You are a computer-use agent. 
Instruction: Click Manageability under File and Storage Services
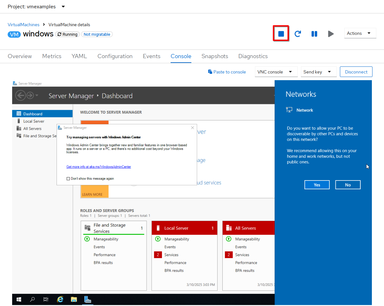(106, 239)
